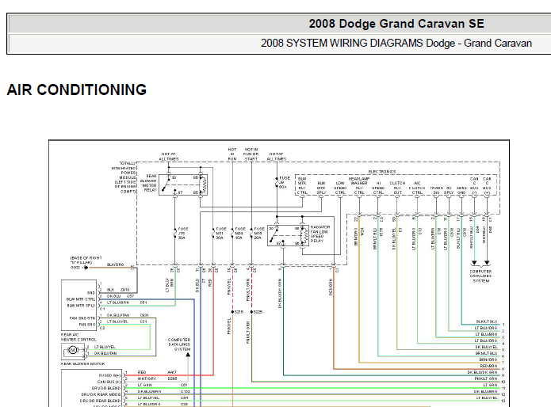Click the 'DK BLU/YEL' label numbered 5

486,347
